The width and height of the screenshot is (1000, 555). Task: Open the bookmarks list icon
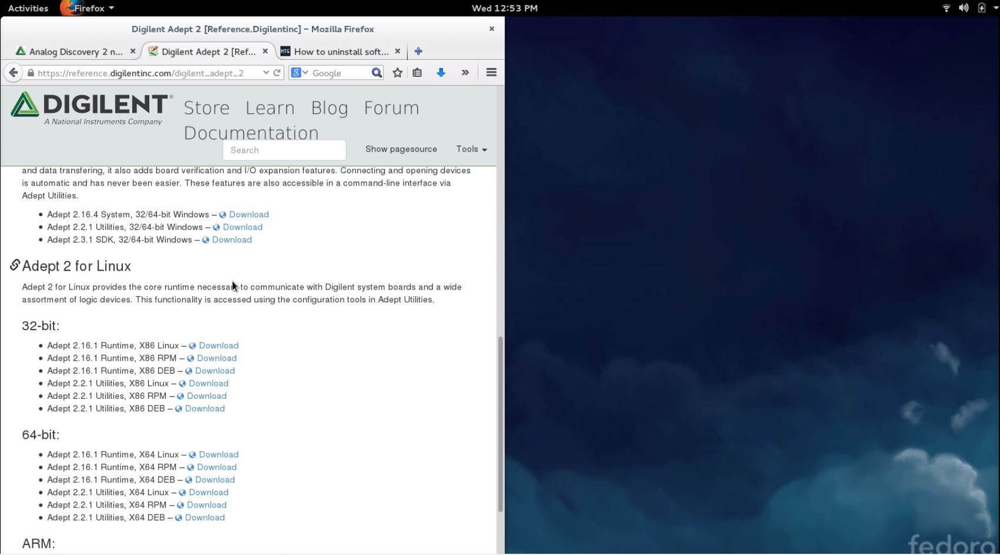click(x=417, y=73)
